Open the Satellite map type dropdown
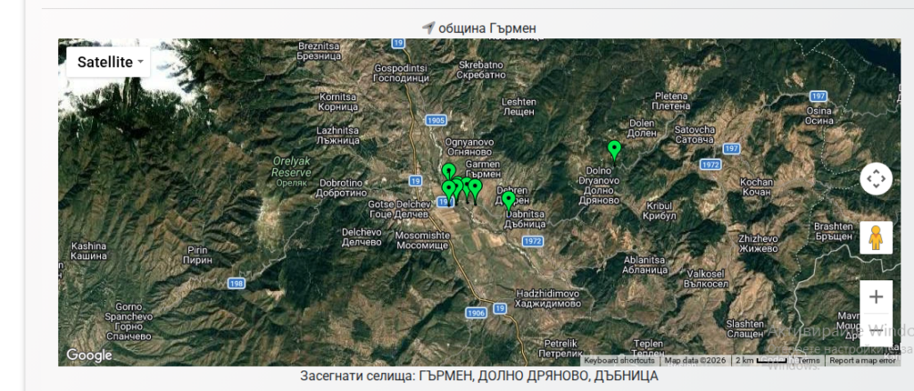This screenshot has width=914, height=391. (x=108, y=62)
